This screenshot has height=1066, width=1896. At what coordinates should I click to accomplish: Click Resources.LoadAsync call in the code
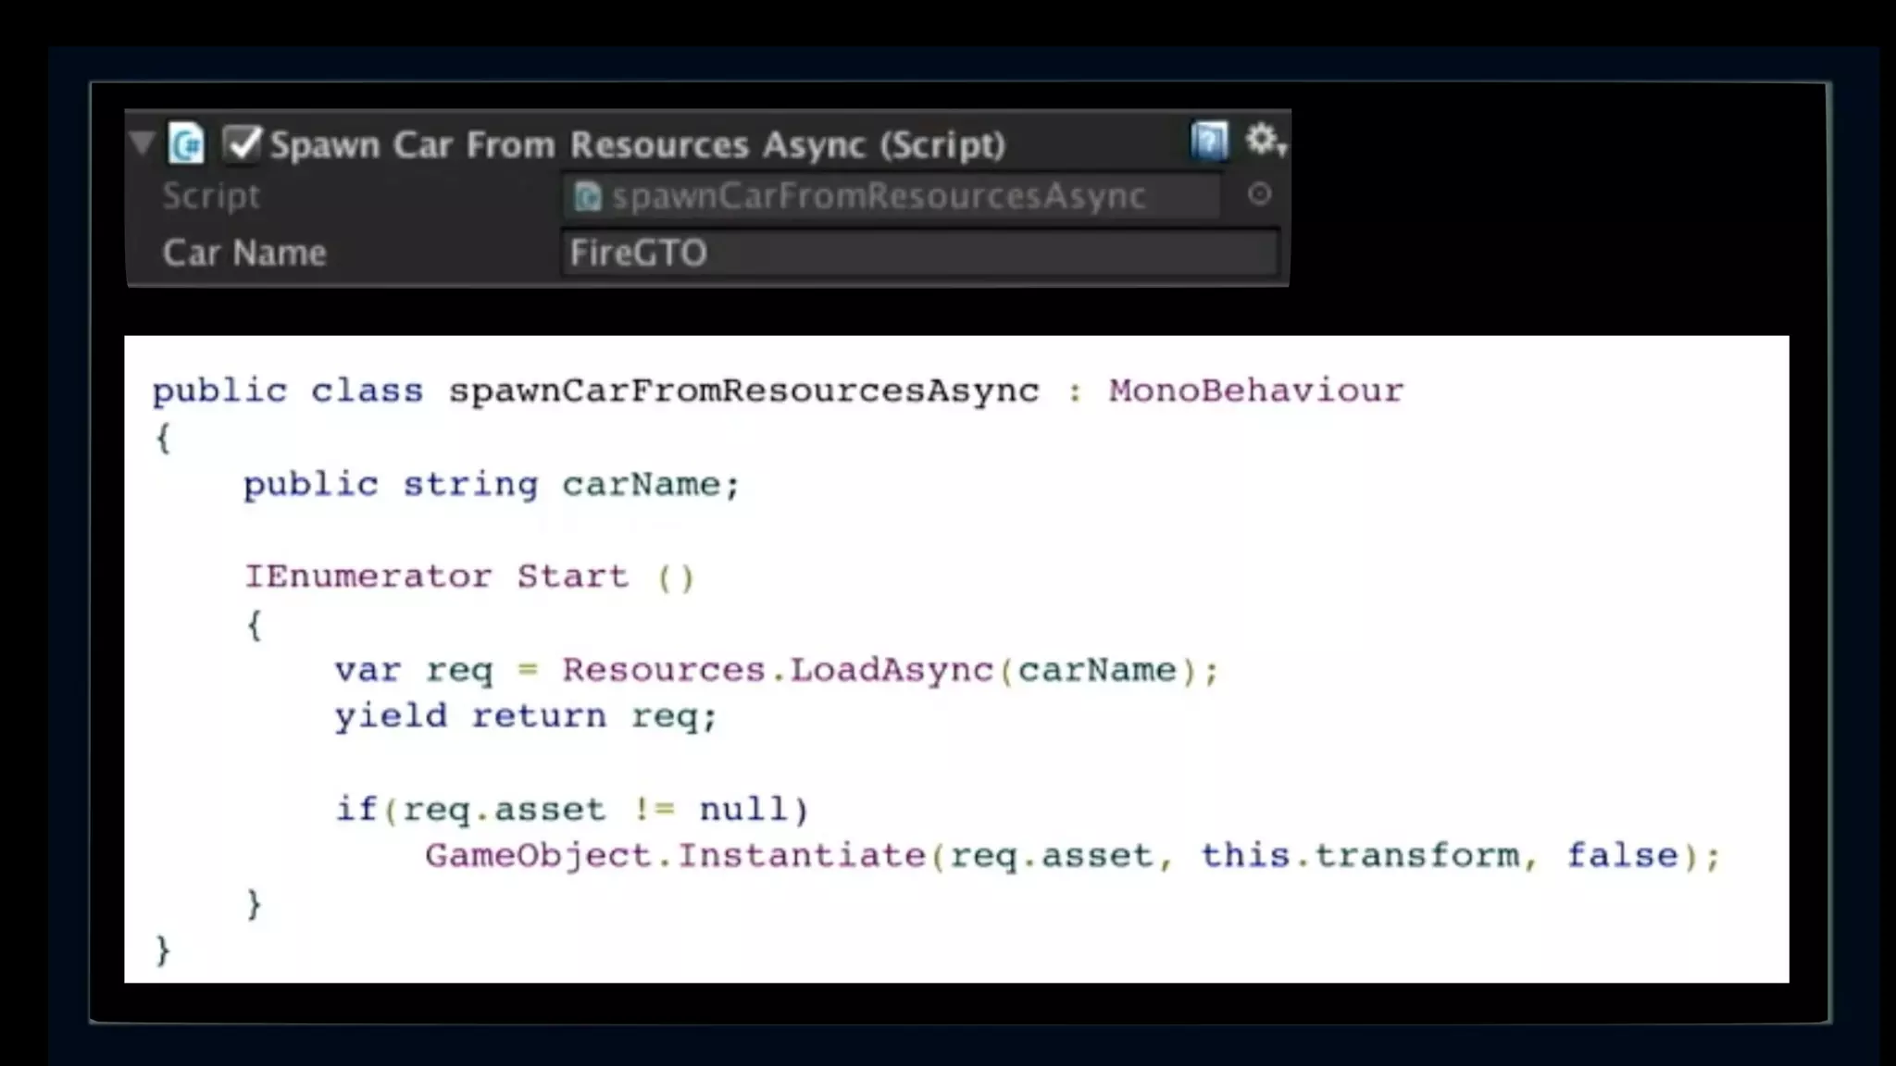pos(778,670)
